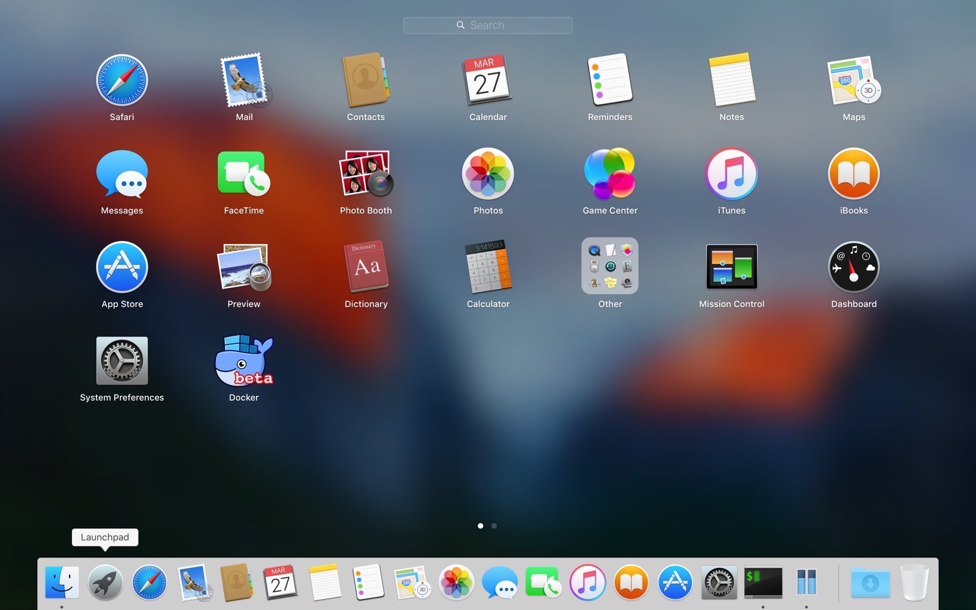Open the App Store
Screen dimensions: 976x610
[121, 267]
